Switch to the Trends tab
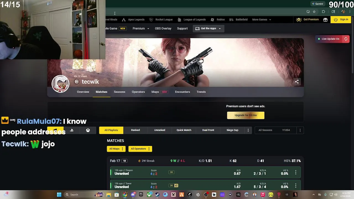This screenshot has width=354, height=199. (201, 92)
